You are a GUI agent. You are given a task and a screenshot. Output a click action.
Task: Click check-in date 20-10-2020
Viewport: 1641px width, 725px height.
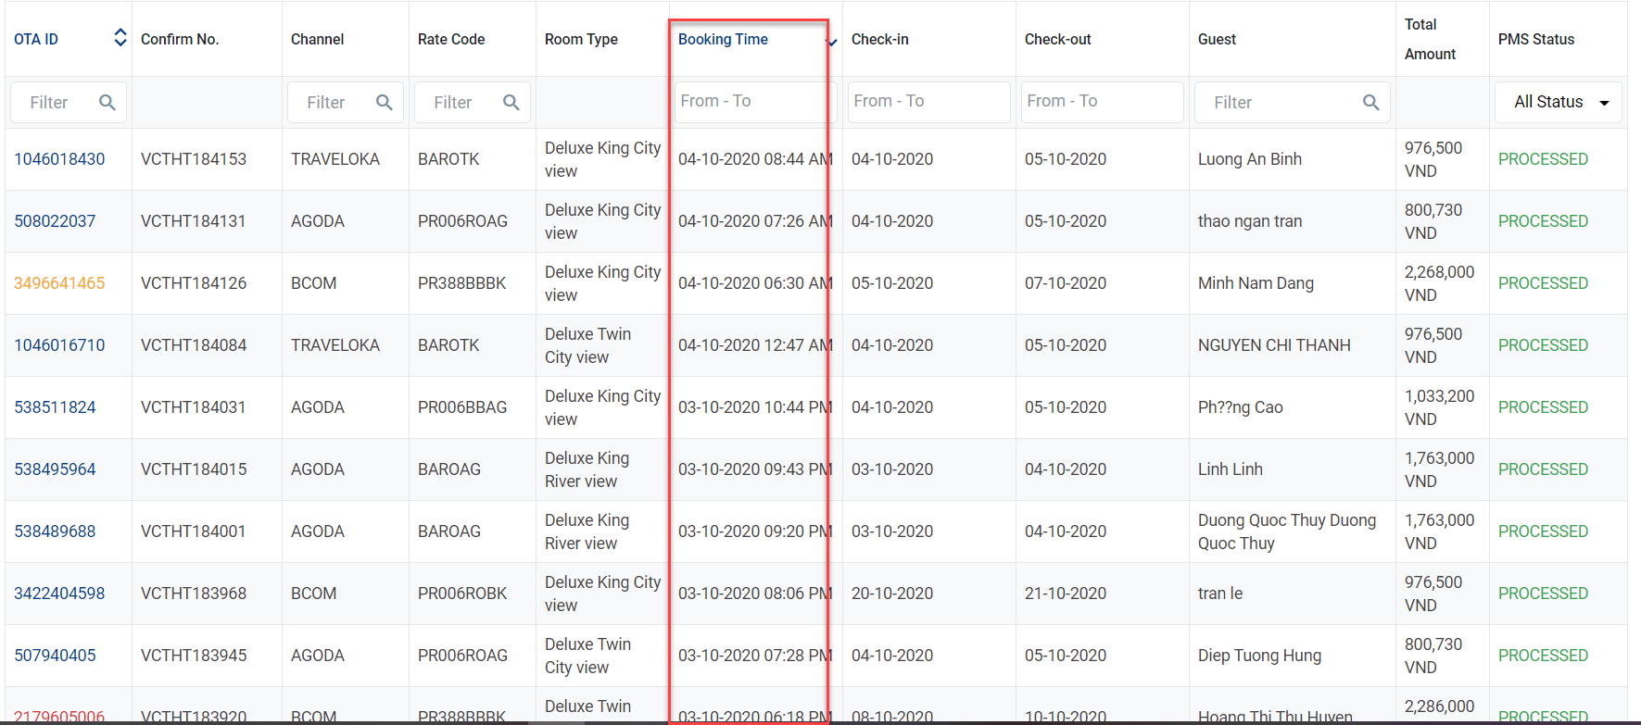(892, 594)
